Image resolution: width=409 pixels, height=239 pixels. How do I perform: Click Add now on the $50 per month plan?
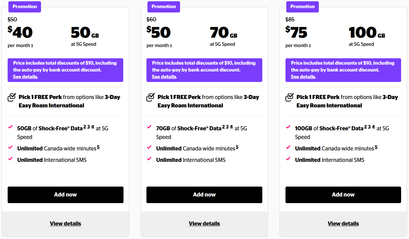pos(204,195)
